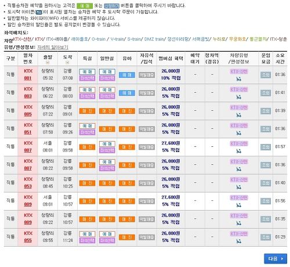Viewport: 290px width, 267px height.
Task: Open the seat-map icon for the 08:22 청량리 train
Action: coord(239,169)
